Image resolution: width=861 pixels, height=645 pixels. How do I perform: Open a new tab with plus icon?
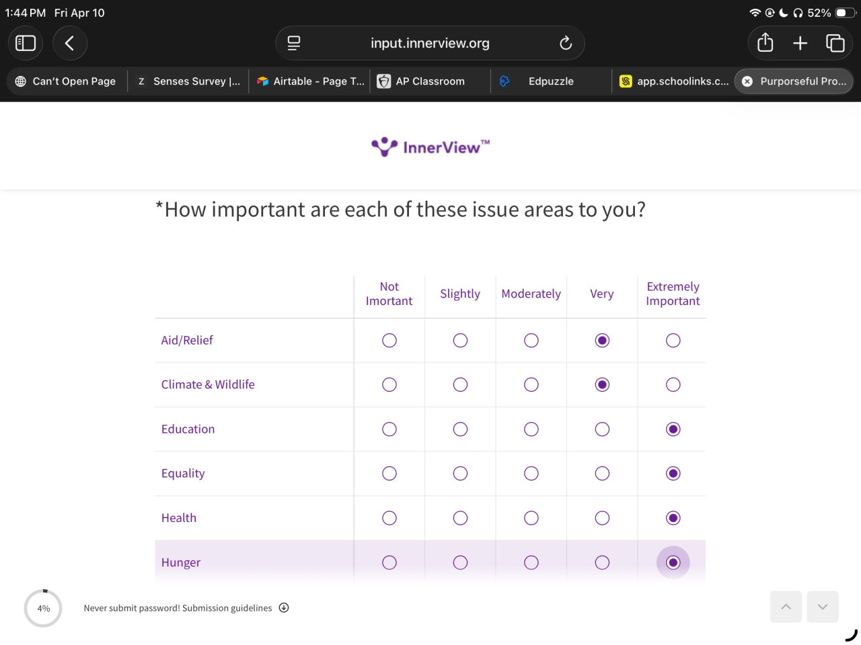point(800,43)
